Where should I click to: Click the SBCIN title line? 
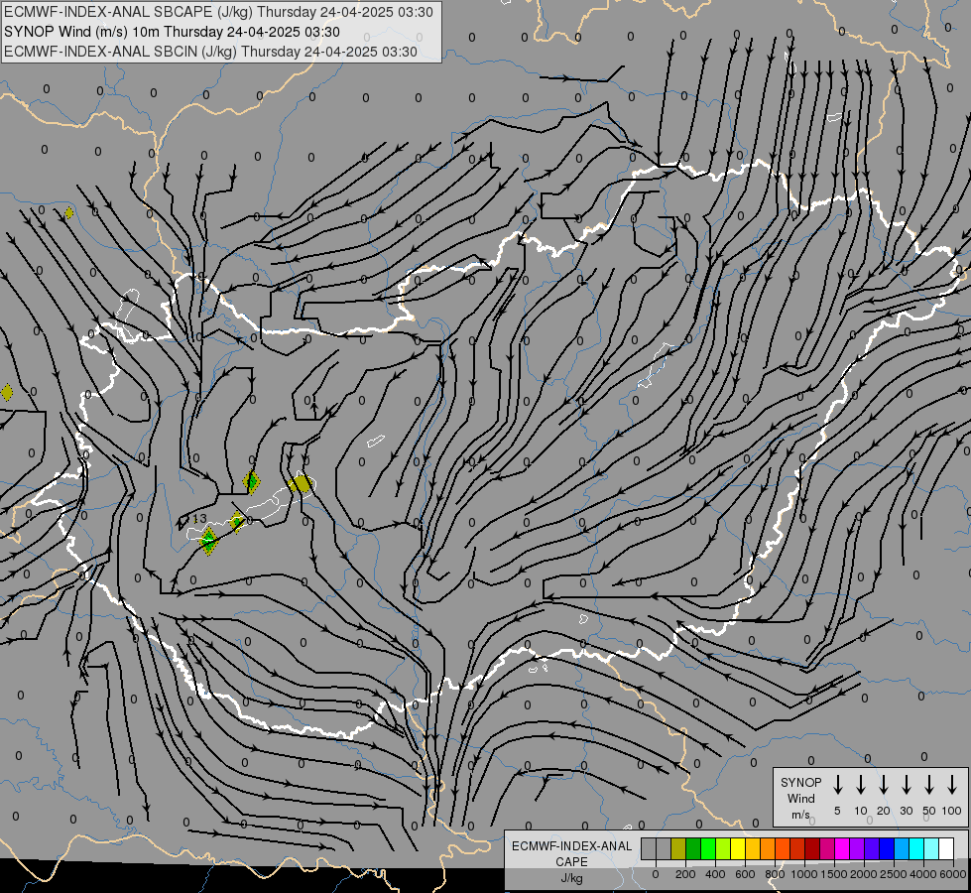tap(210, 52)
